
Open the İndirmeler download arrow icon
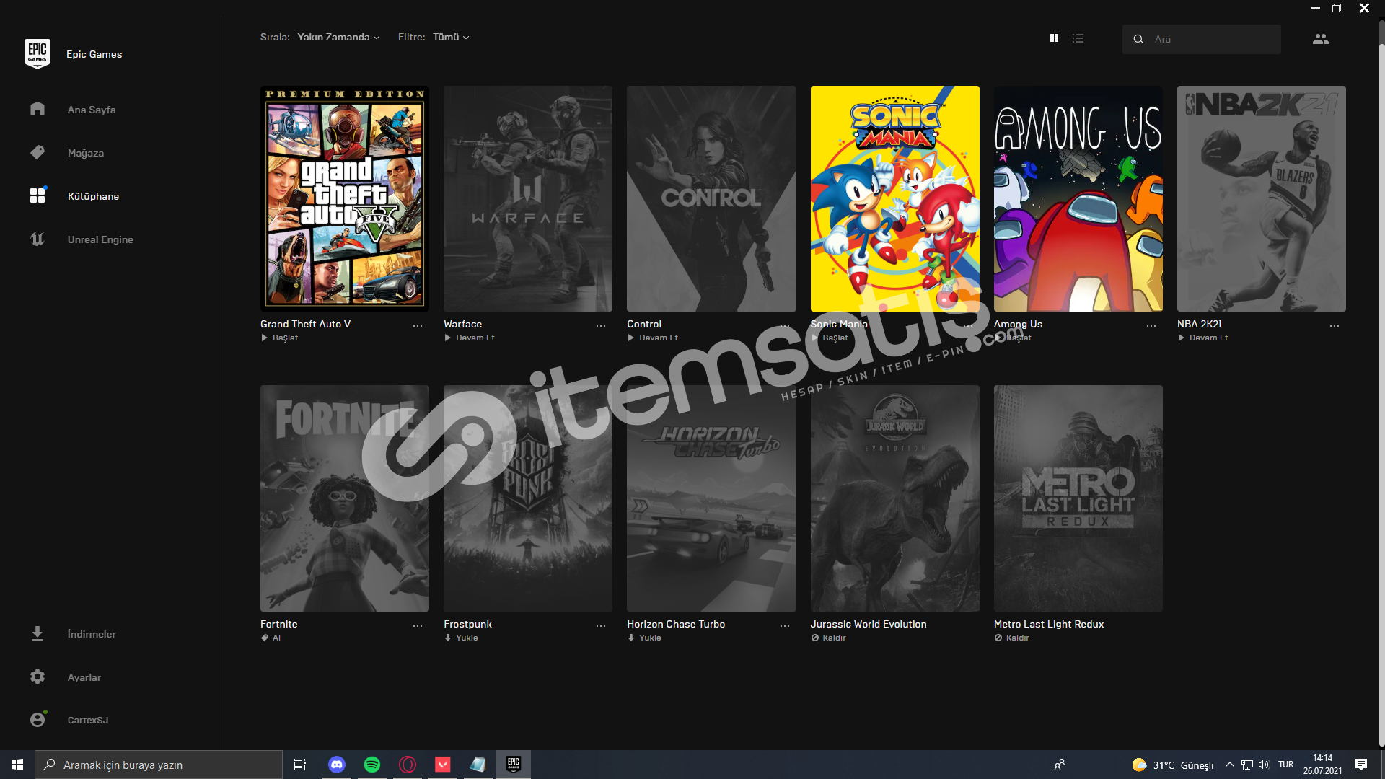[x=38, y=633]
